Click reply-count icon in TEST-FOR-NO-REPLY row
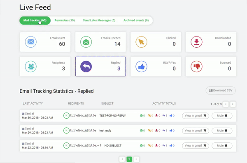The width and height of the screenshot is (247, 163). point(164,115)
